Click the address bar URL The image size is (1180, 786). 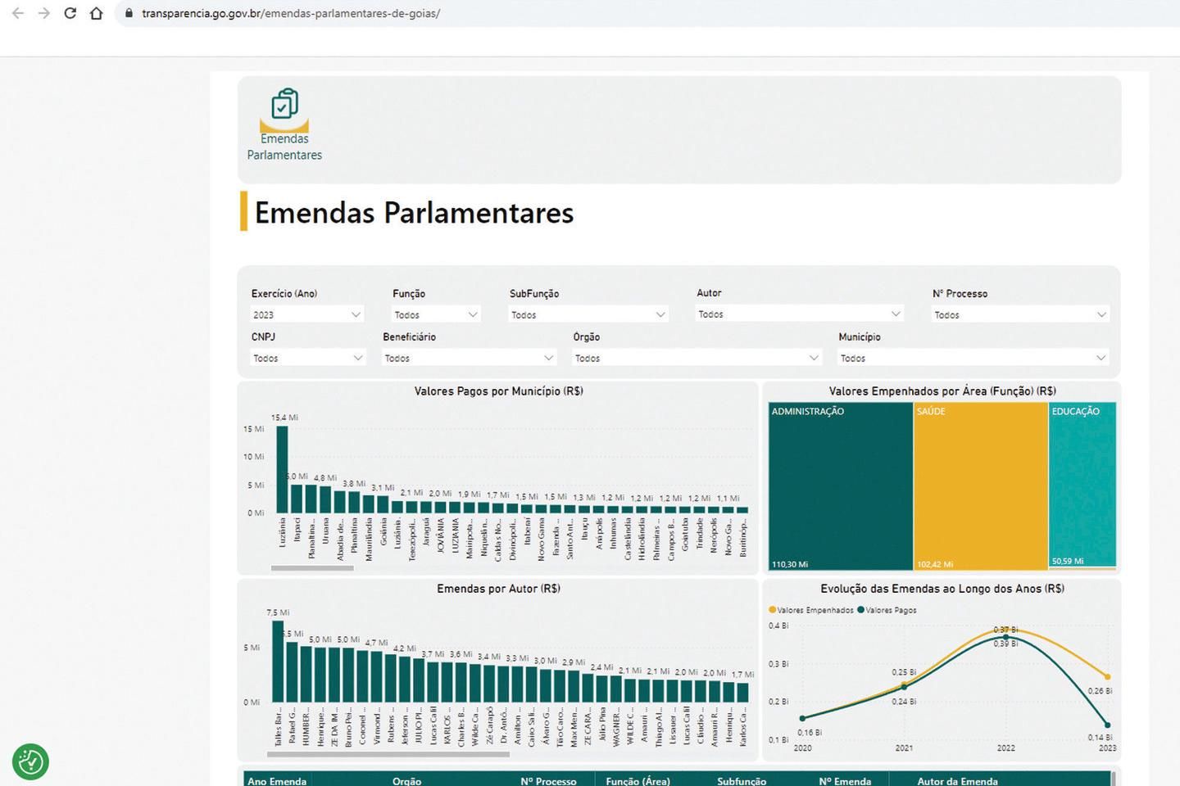tap(291, 13)
